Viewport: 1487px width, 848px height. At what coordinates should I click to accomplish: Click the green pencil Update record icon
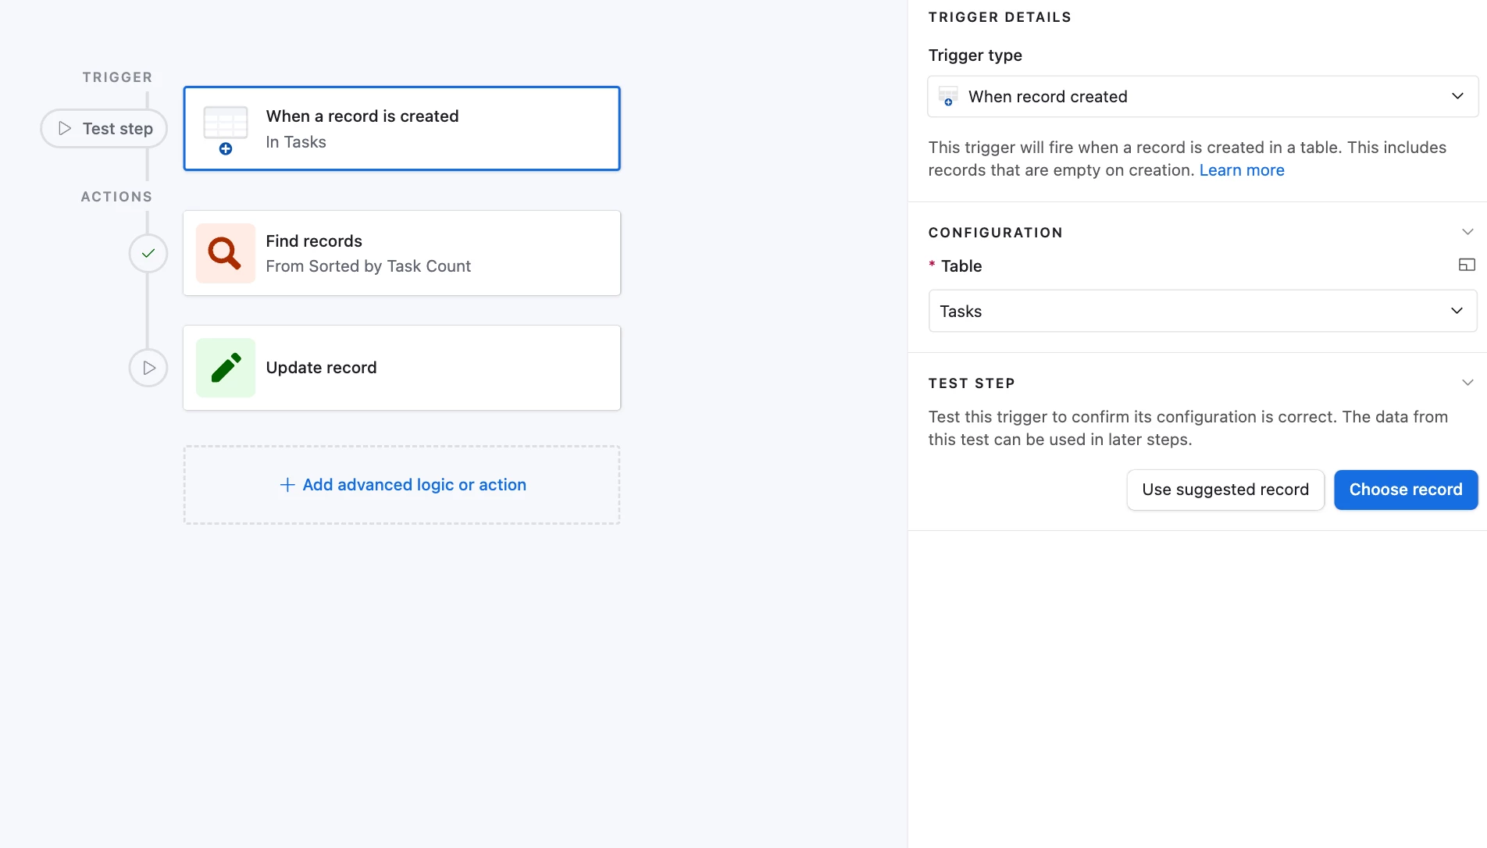coord(225,368)
